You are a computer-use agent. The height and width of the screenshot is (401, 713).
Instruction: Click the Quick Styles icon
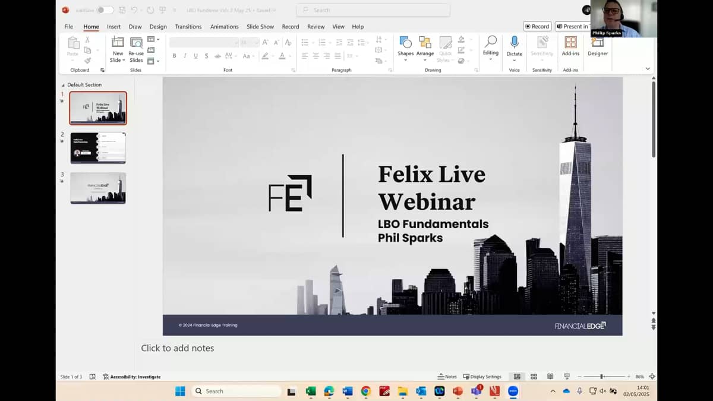click(445, 42)
